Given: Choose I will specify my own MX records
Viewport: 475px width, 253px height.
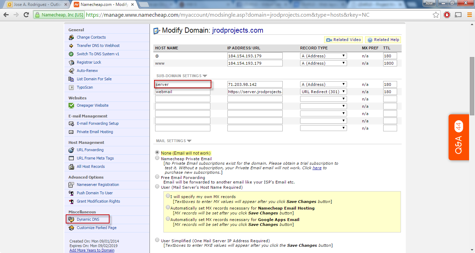Looking at the screenshot, I should (x=168, y=196).
